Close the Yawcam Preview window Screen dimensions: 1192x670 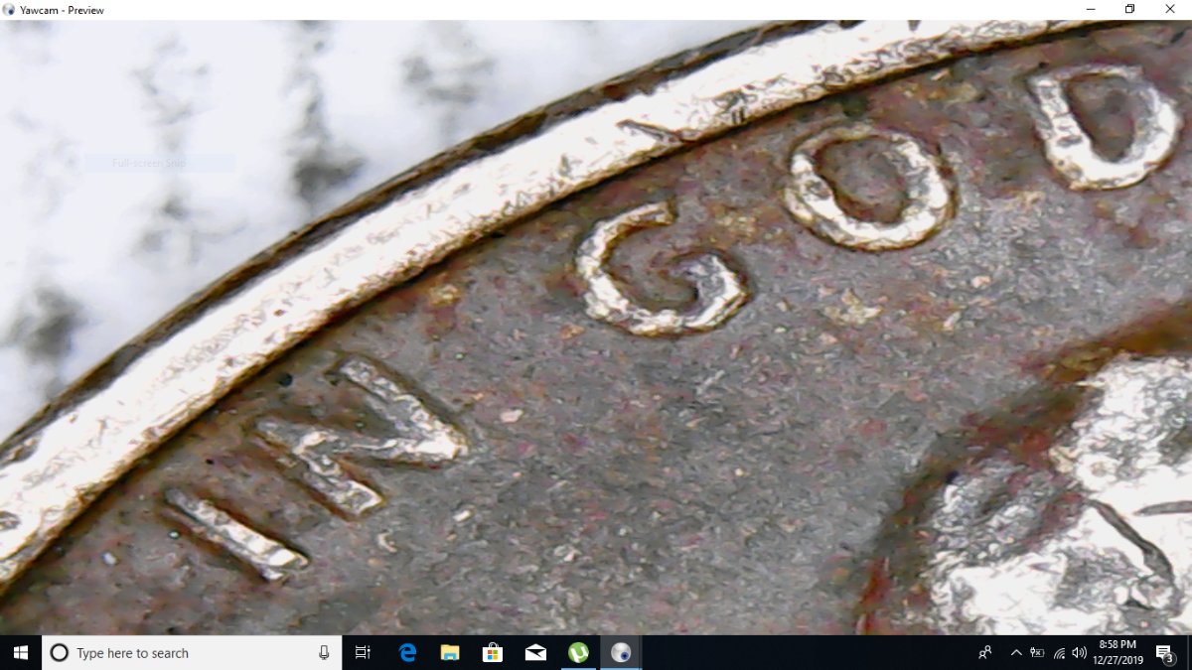coord(1170,9)
